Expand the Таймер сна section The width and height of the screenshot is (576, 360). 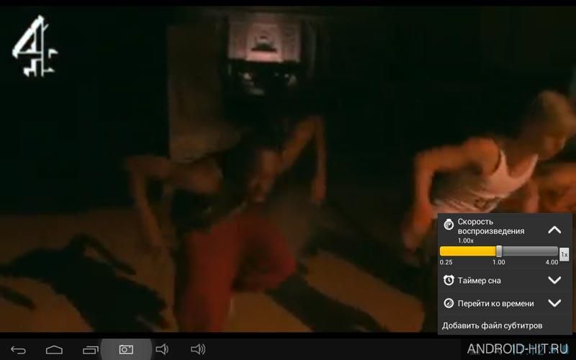pyautogui.click(x=554, y=280)
